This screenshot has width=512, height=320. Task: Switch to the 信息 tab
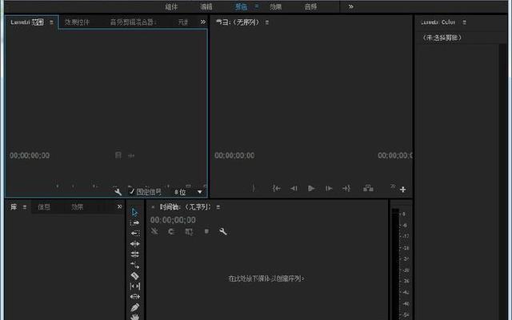44,207
